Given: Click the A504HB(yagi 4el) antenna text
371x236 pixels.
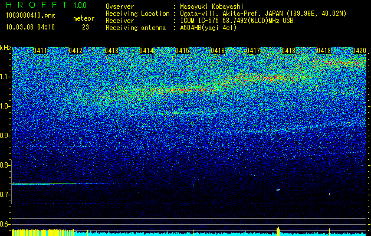Looking at the screenshot, I should click(x=208, y=28).
